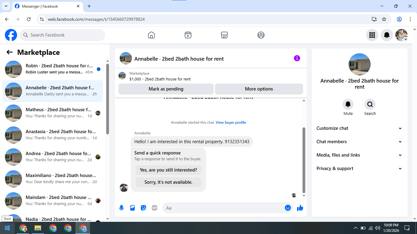Open the Marketplace storefront icon
417x234 pixels.
tap(224, 35)
